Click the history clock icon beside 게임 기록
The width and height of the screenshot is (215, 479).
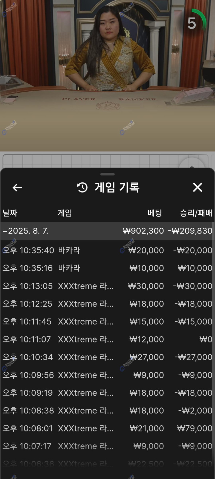point(82,187)
